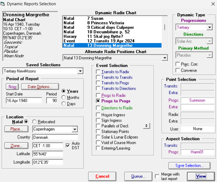Click the time zone field CET -1:00
217x182 pixels.
tap(48, 146)
